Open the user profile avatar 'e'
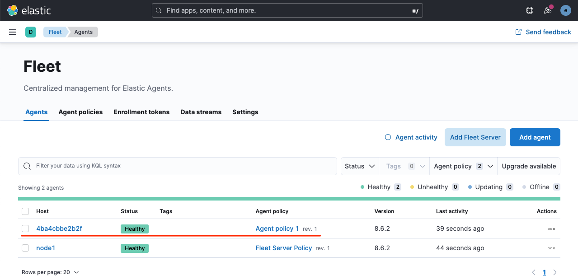The image size is (578, 280). 566,10
